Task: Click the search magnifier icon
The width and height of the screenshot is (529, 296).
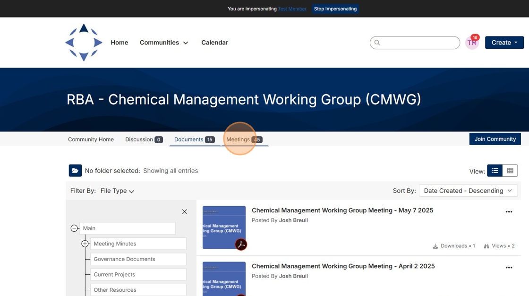Action: pyautogui.click(x=377, y=43)
